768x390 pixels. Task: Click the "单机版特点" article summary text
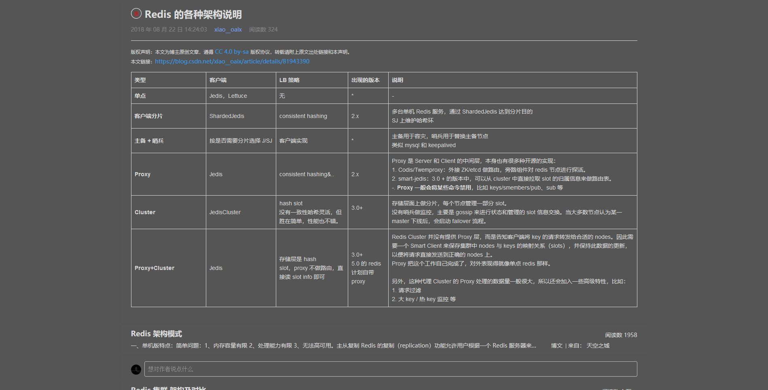(x=334, y=346)
